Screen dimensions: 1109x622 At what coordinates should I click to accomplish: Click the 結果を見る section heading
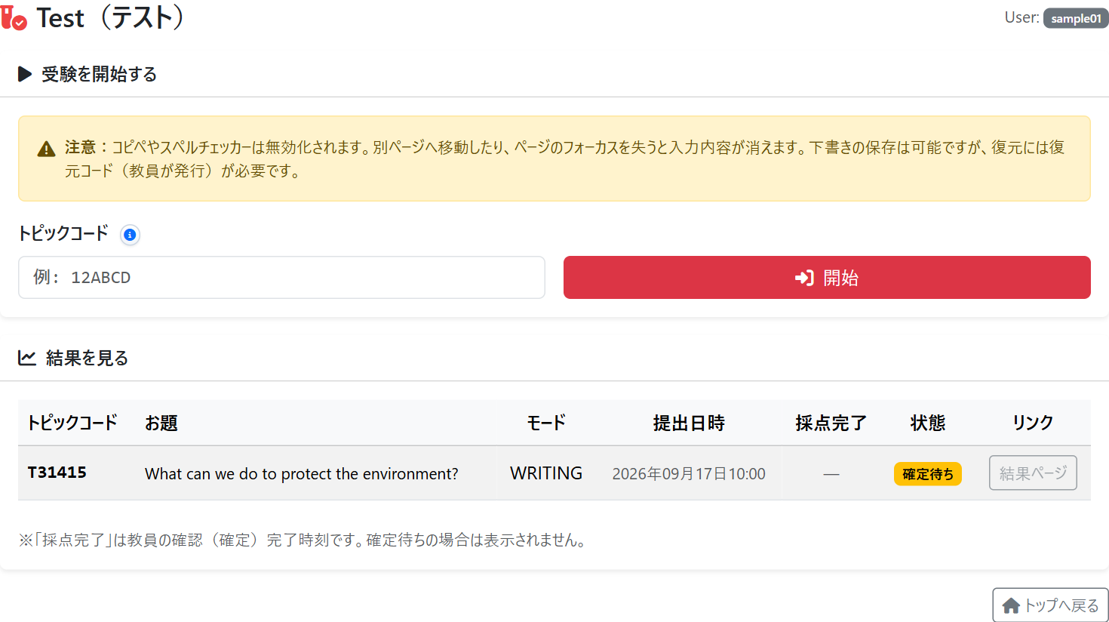coord(87,358)
